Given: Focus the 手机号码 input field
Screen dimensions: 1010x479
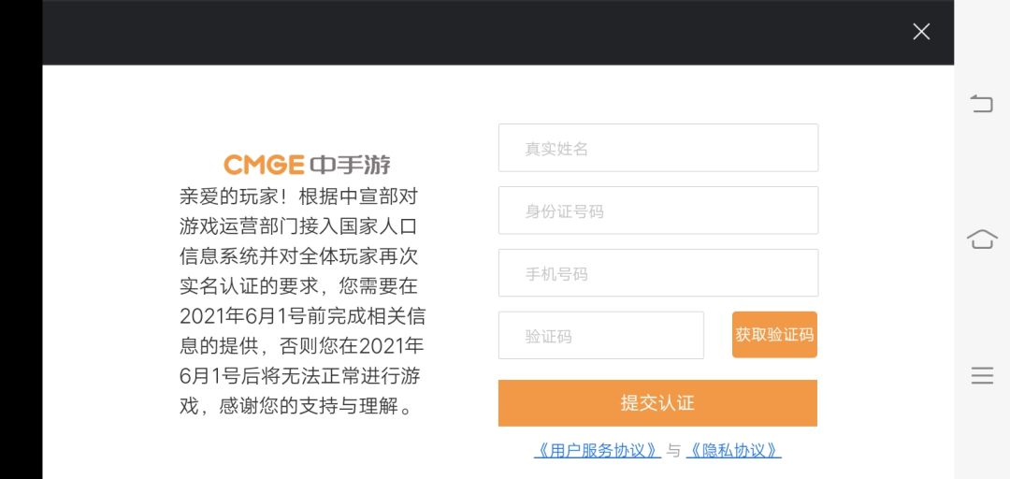Looking at the screenshot, I should coord(658,272).
